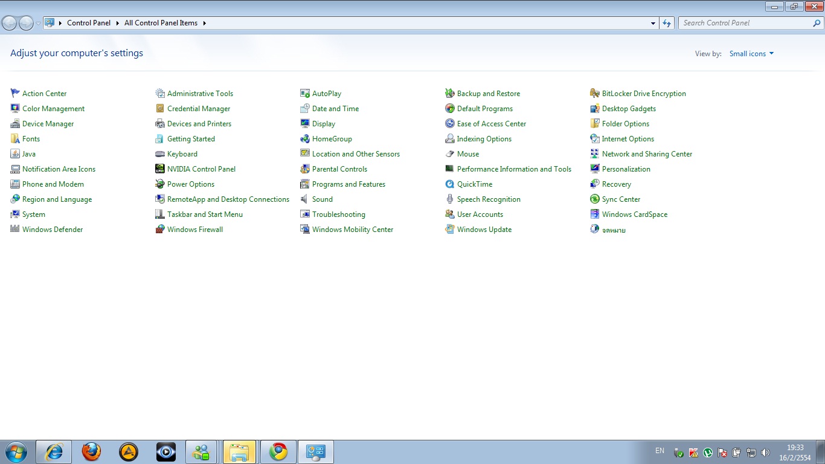Open the Device Manager icon
The width and height of the screenshot is (825, 464).
coord(15,123)
